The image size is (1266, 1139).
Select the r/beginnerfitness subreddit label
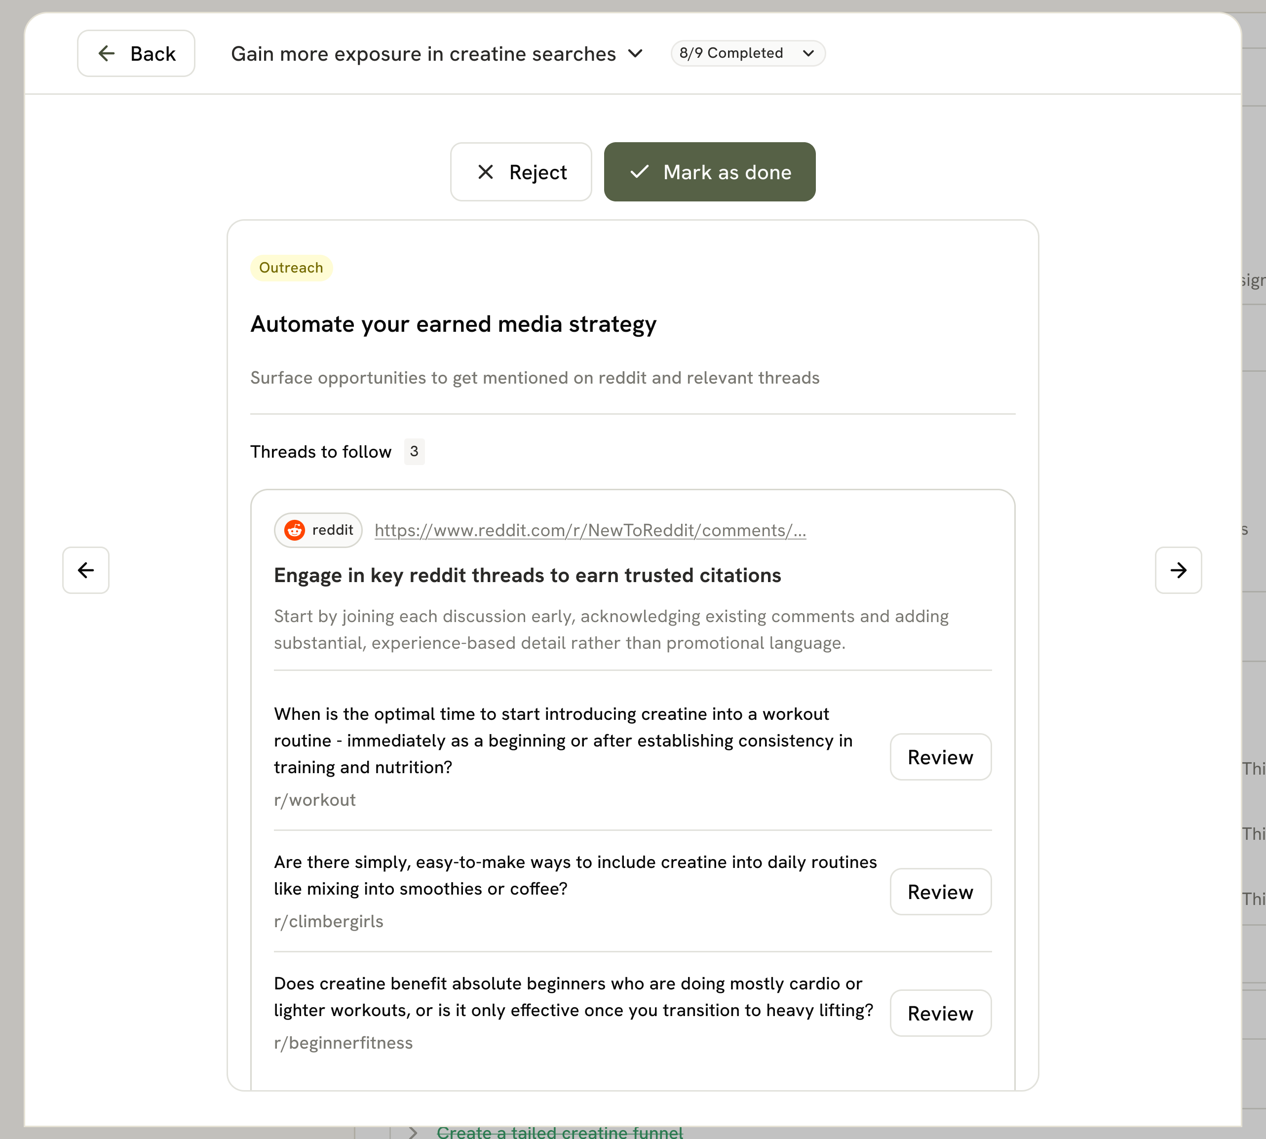344,1043
